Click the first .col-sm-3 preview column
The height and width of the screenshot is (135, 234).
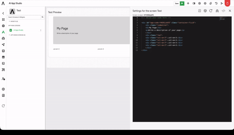tap(56, 49)
